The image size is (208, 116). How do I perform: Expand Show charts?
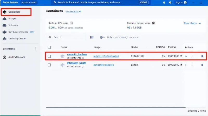coord(192,23)
